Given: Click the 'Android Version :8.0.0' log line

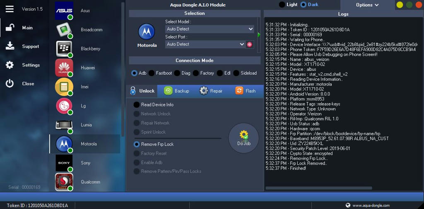Looking at the screenshot, I should (298, 94).
